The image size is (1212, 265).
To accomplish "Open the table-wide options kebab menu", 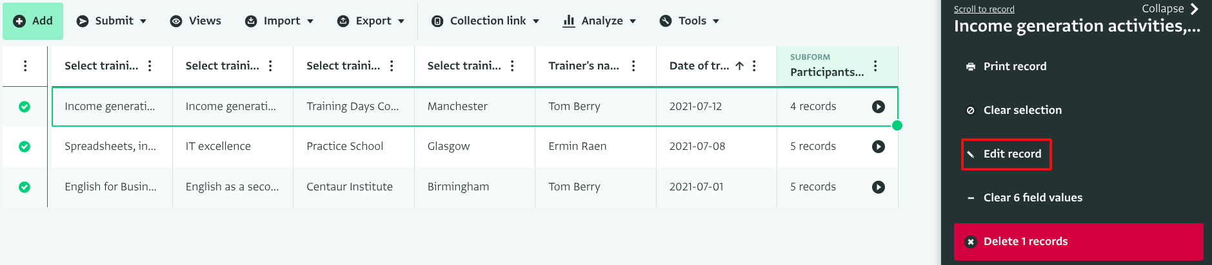I will (x=25, y=66).
